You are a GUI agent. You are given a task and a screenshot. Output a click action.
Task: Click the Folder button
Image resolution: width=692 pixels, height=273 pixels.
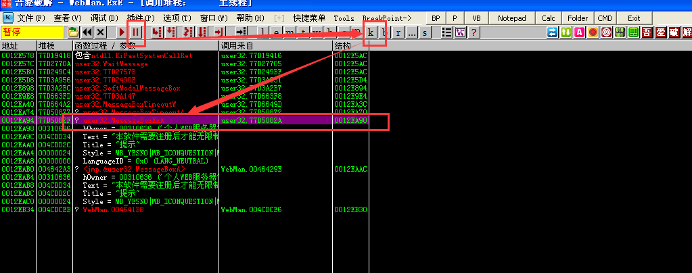577,18
